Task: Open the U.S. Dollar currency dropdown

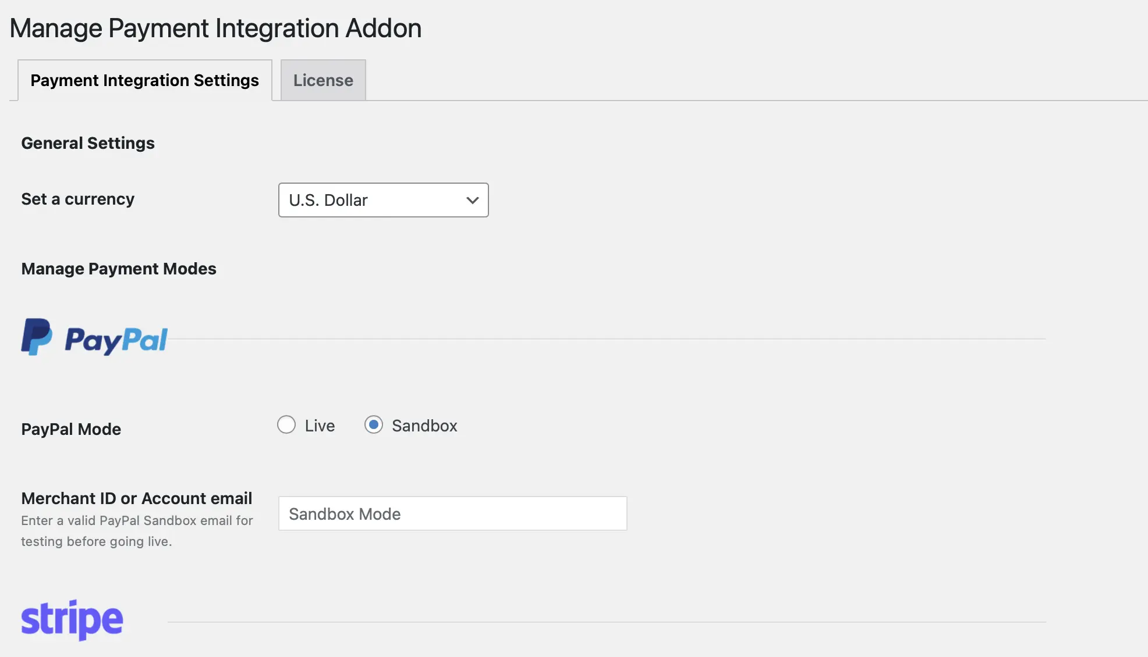Action: (x=383, y=200)
